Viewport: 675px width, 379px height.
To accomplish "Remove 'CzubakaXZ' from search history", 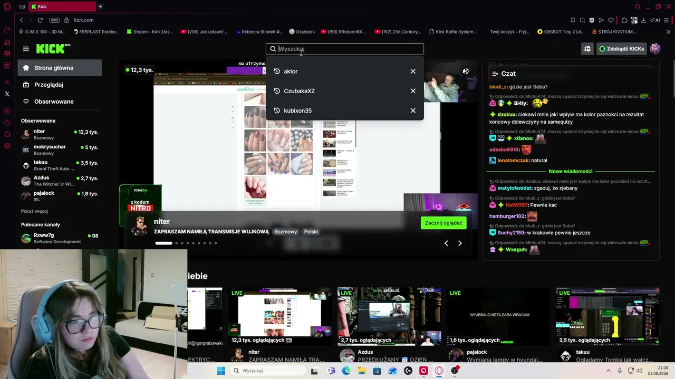I will tap(413, 91).
